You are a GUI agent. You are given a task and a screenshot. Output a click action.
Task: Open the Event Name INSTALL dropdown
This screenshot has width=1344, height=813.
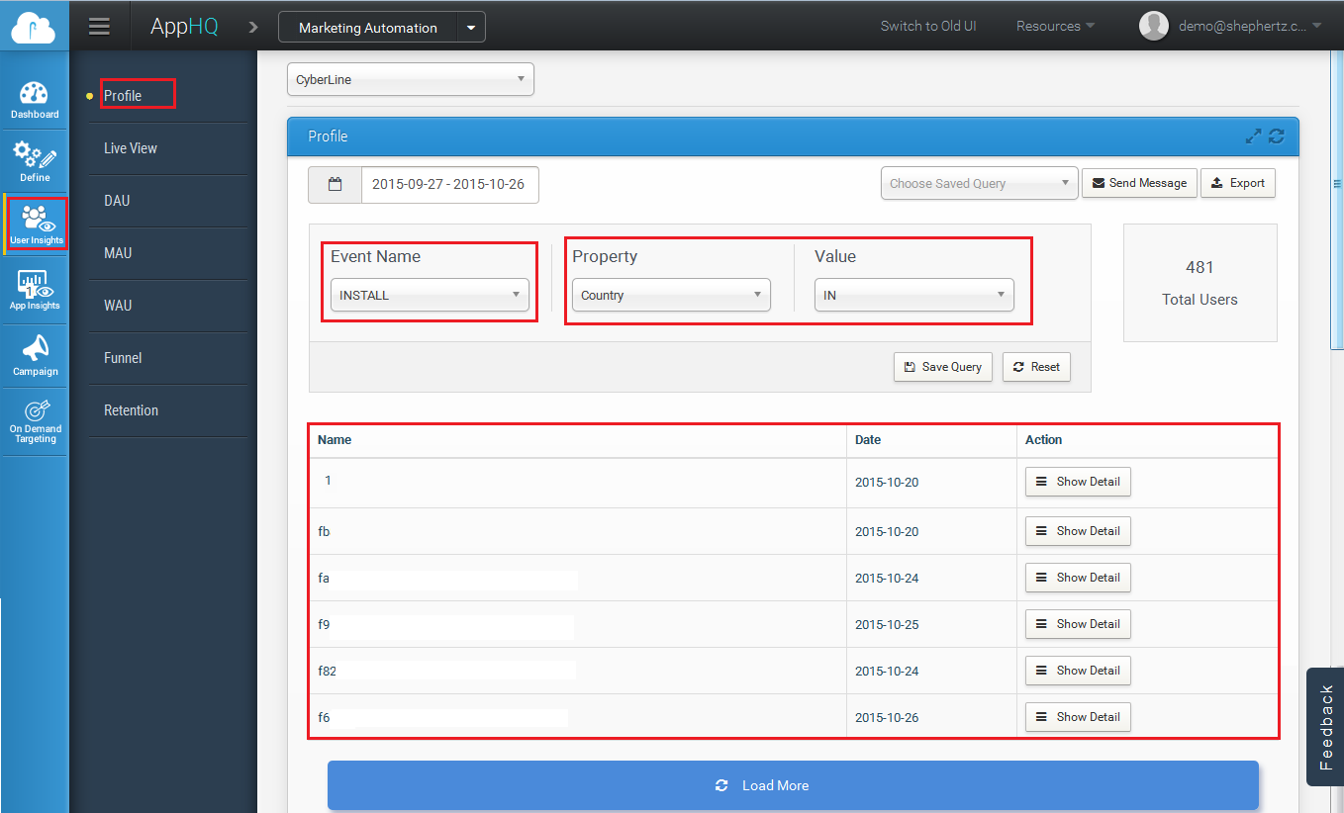430,295
